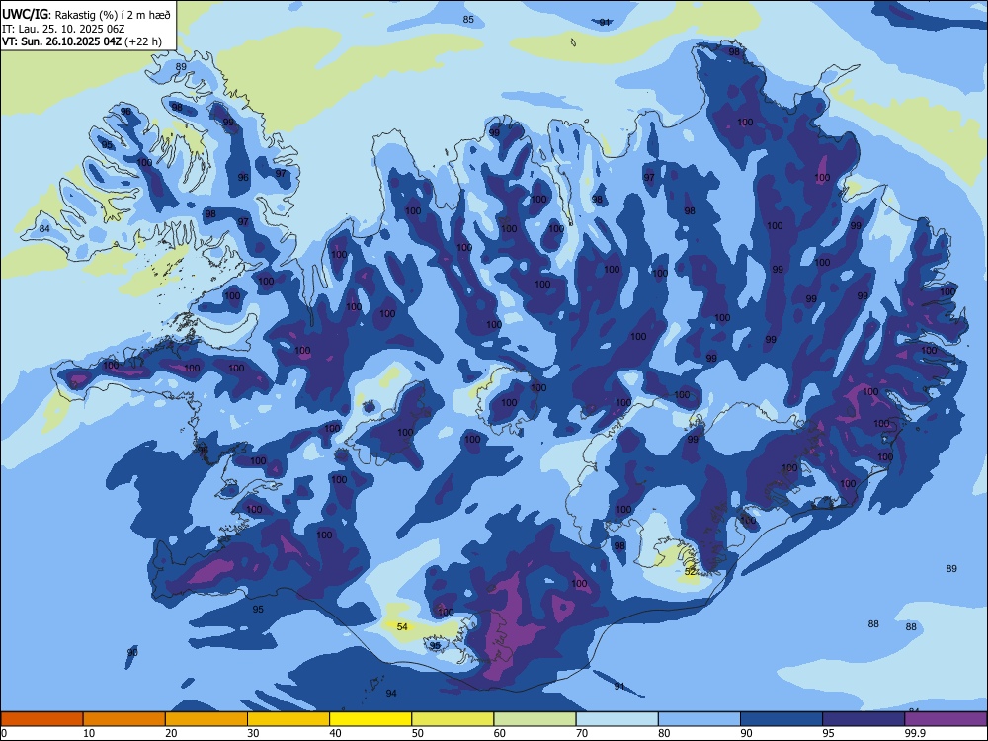Screen dimensions: 988x741
Task: Click the legend tick label '20'
Action: click(x=171, y=733)
